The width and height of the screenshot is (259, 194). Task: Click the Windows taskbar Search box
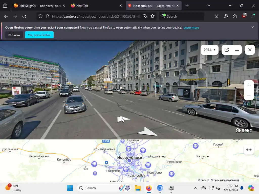104,188
